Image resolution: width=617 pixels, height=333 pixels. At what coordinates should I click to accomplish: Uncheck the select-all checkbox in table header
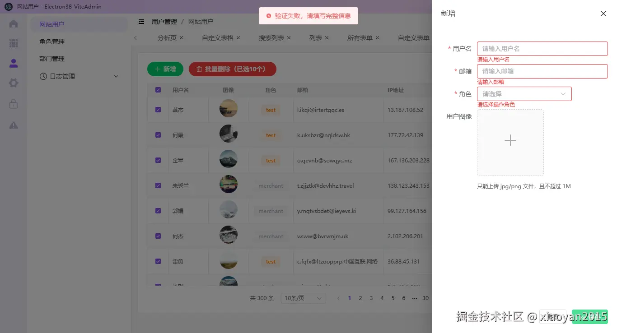[x=158, y=90]
